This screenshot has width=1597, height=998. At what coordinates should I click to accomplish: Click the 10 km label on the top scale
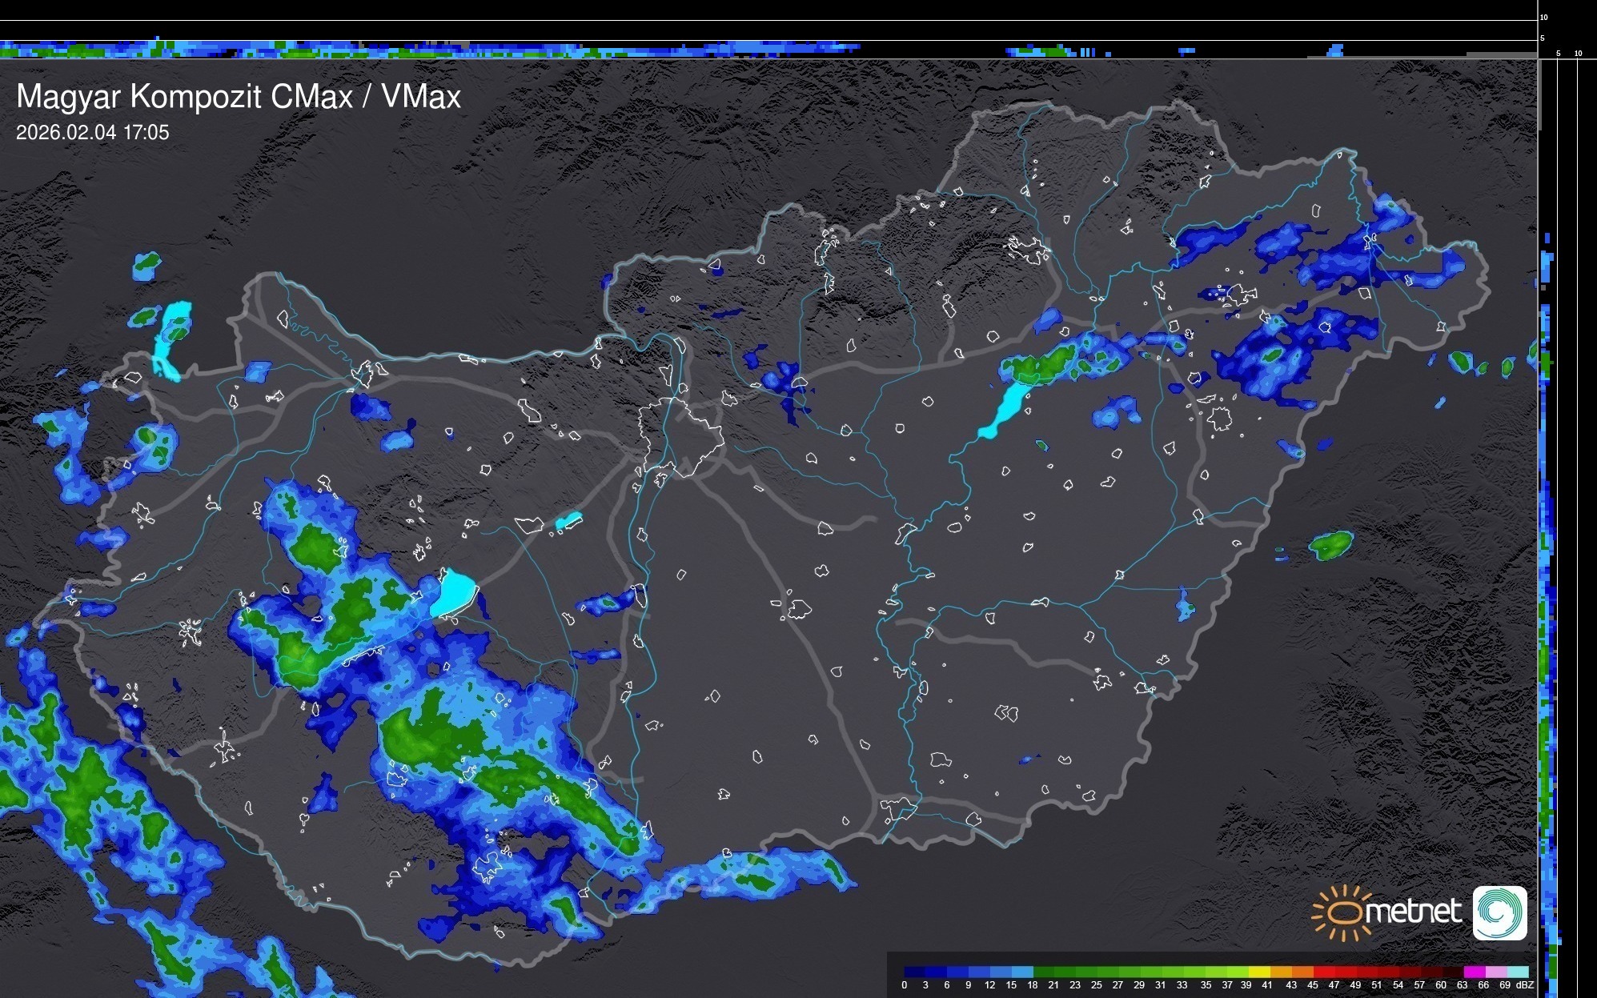(1543, 17)
